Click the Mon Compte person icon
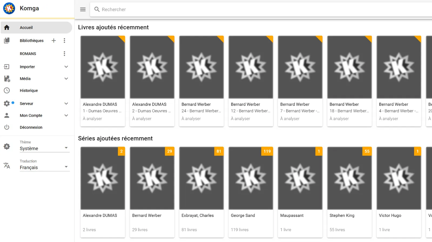 [7, 115]
